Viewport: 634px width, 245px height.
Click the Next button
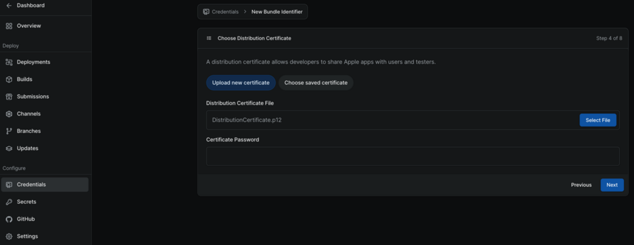[x=612, y=185]
